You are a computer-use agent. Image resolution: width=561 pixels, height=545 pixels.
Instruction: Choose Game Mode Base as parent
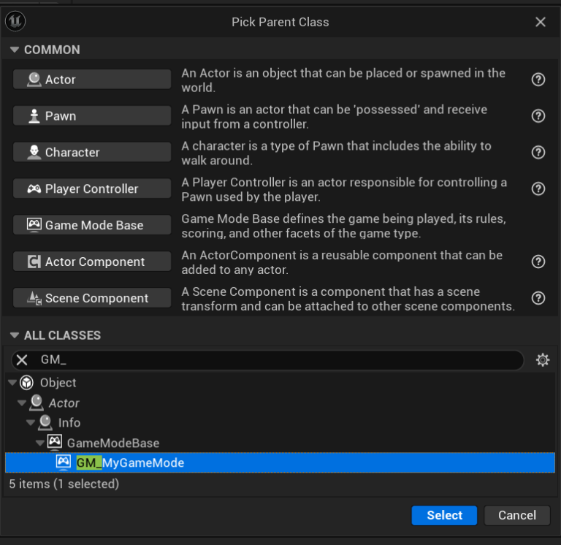click(x=92, y=225)
